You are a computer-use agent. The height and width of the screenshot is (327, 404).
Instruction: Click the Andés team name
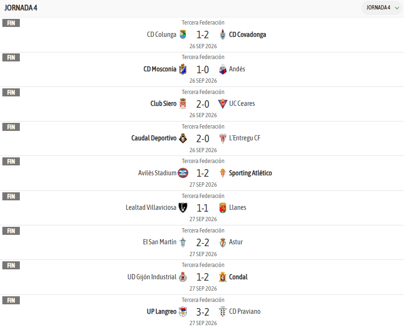click(x=237, y=69)
